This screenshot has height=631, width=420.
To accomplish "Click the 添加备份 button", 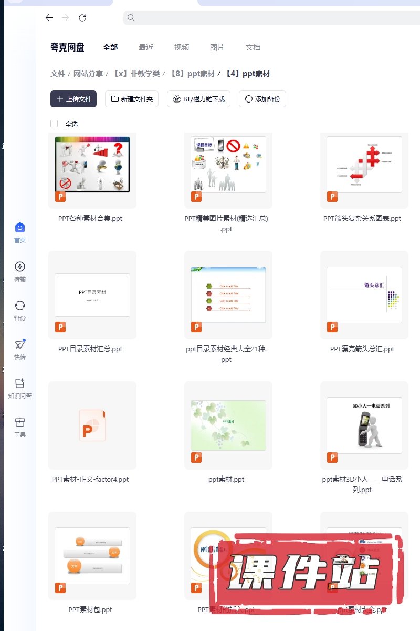I will pyautogui.click(x=262, y=99).
